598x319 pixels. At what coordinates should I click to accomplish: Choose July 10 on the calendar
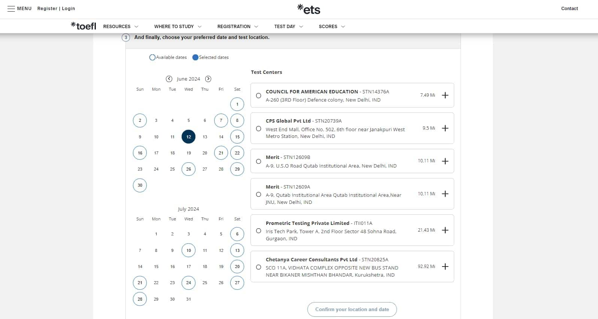coord(189,250)
